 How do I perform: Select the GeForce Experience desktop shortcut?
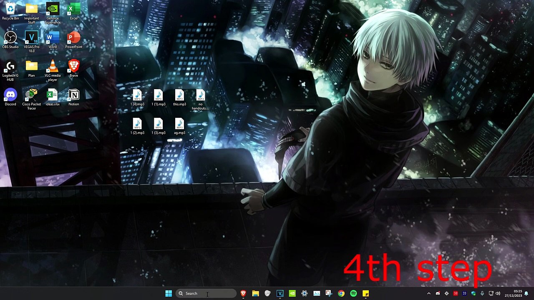tap(53, 13)
